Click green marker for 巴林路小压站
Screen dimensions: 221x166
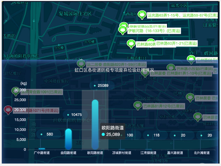[x=171, y=68]
